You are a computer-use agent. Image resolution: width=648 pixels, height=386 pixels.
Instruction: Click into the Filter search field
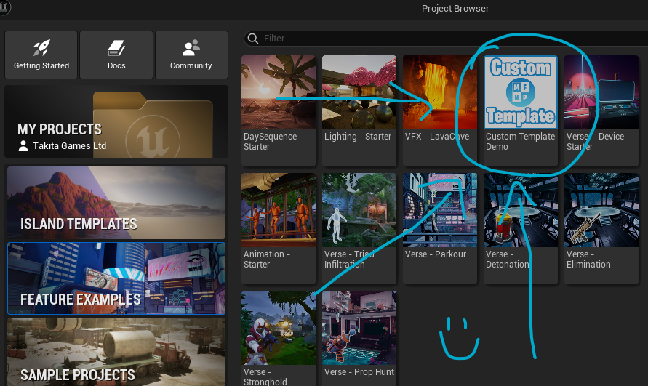(447, 39)
